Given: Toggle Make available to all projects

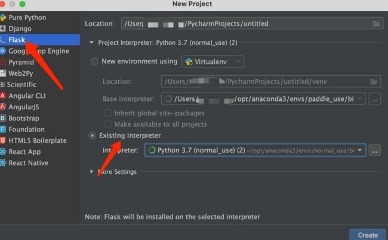Looking at the screenshot, I should pos(107,124).
